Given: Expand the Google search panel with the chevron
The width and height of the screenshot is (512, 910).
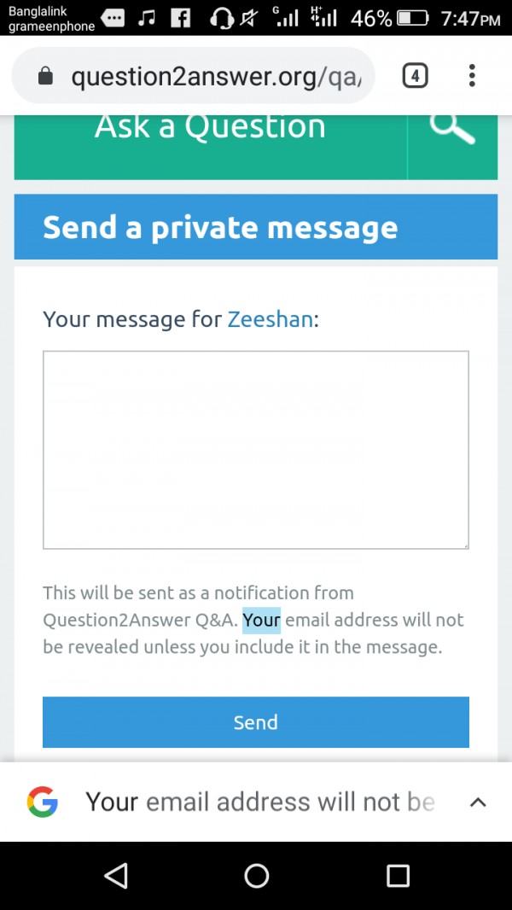Looking at the screenshot, I should [478, 802].
